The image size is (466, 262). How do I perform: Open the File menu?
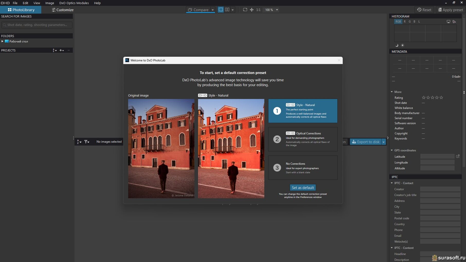pyautogui.click(x=15, y=3)
